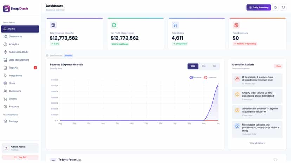This screenshot has width=291, height=163.
Task: Toggle the Expenses series in chart legend
Action: tap(210, 77)
